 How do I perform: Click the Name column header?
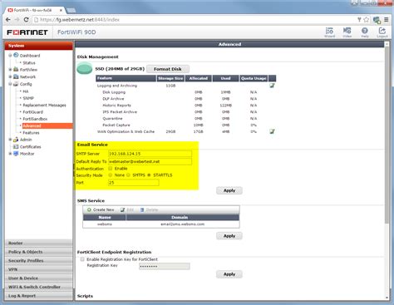[x=105, y=218]
